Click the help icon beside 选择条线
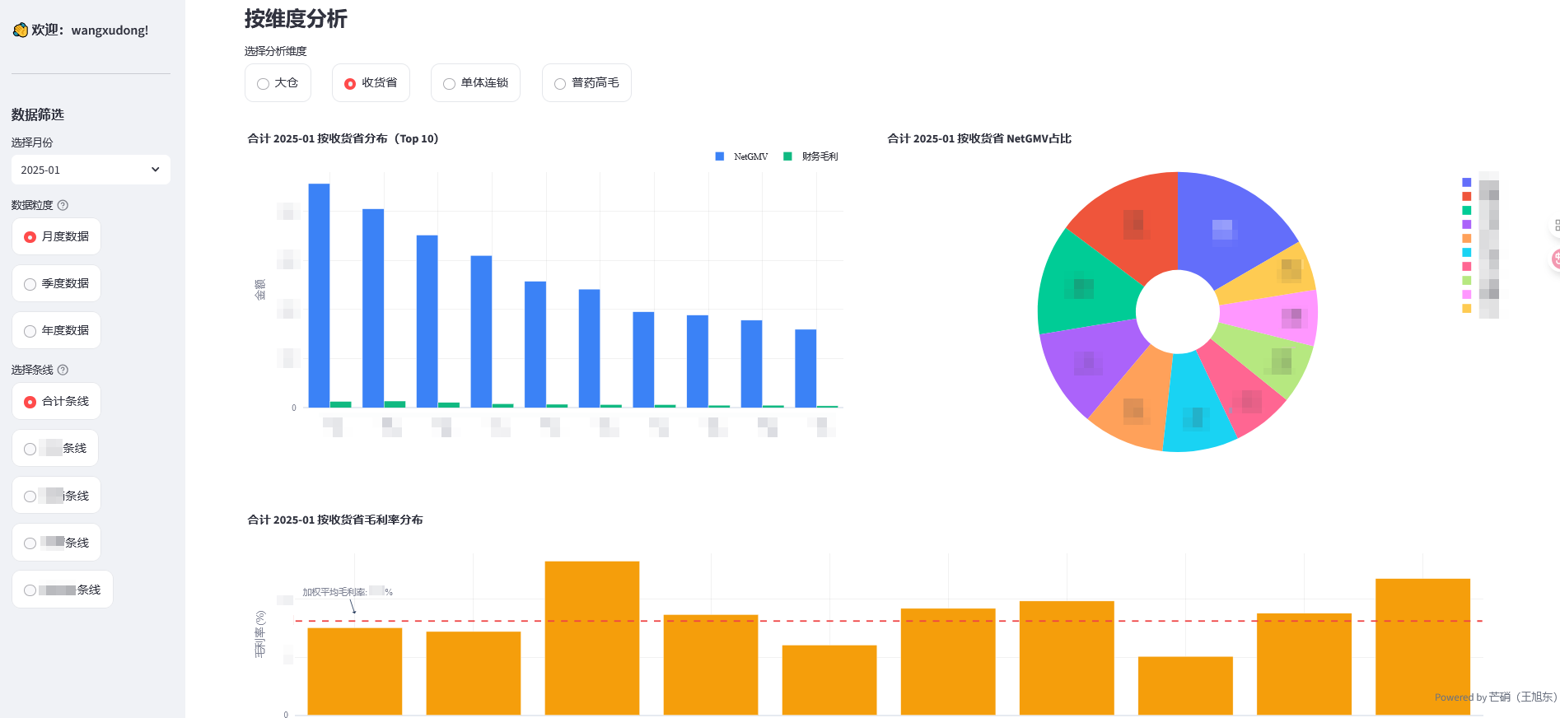The image size is (1560, 718). [63, 370]
